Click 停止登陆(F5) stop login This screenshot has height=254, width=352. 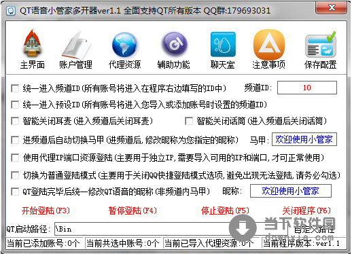click(225, 211)
